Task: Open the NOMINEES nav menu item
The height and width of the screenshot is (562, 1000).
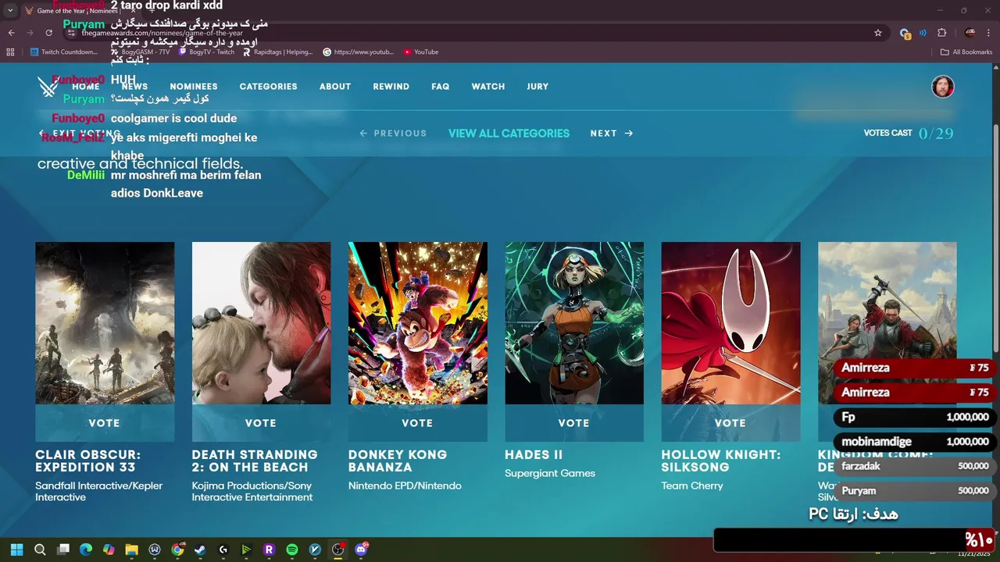Action: [194, 87]
